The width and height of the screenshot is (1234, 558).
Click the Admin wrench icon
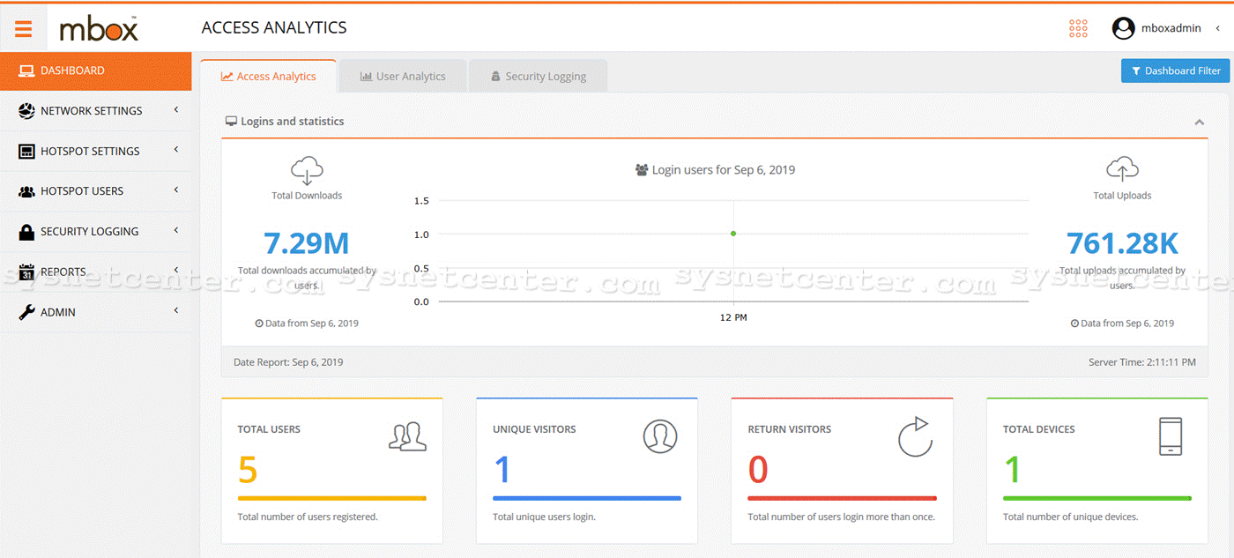click(x=26, y=312)
